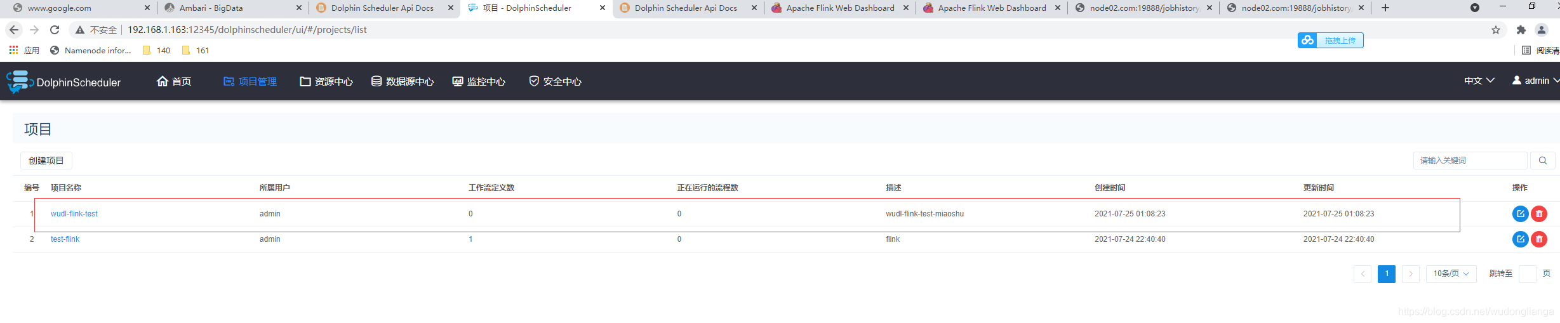Click the DolphinScheduler logo
Screen dimensions: 1560x323
click(63, 82)
